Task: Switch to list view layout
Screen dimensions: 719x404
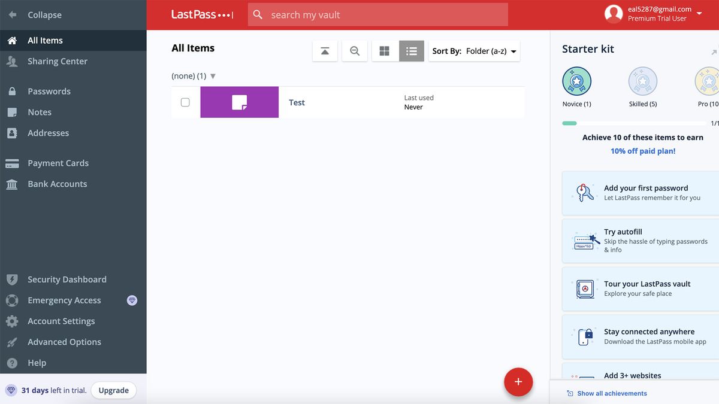Action: (411, 51)
